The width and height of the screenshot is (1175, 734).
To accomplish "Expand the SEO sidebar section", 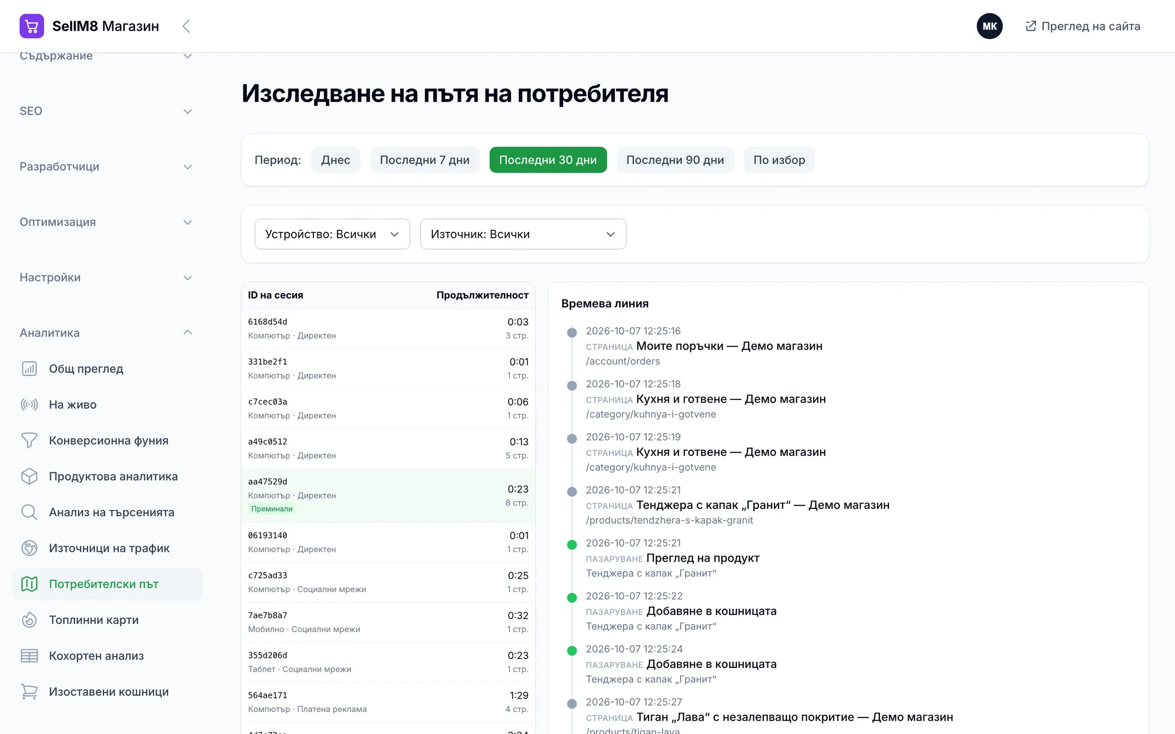I will point(106,111).
